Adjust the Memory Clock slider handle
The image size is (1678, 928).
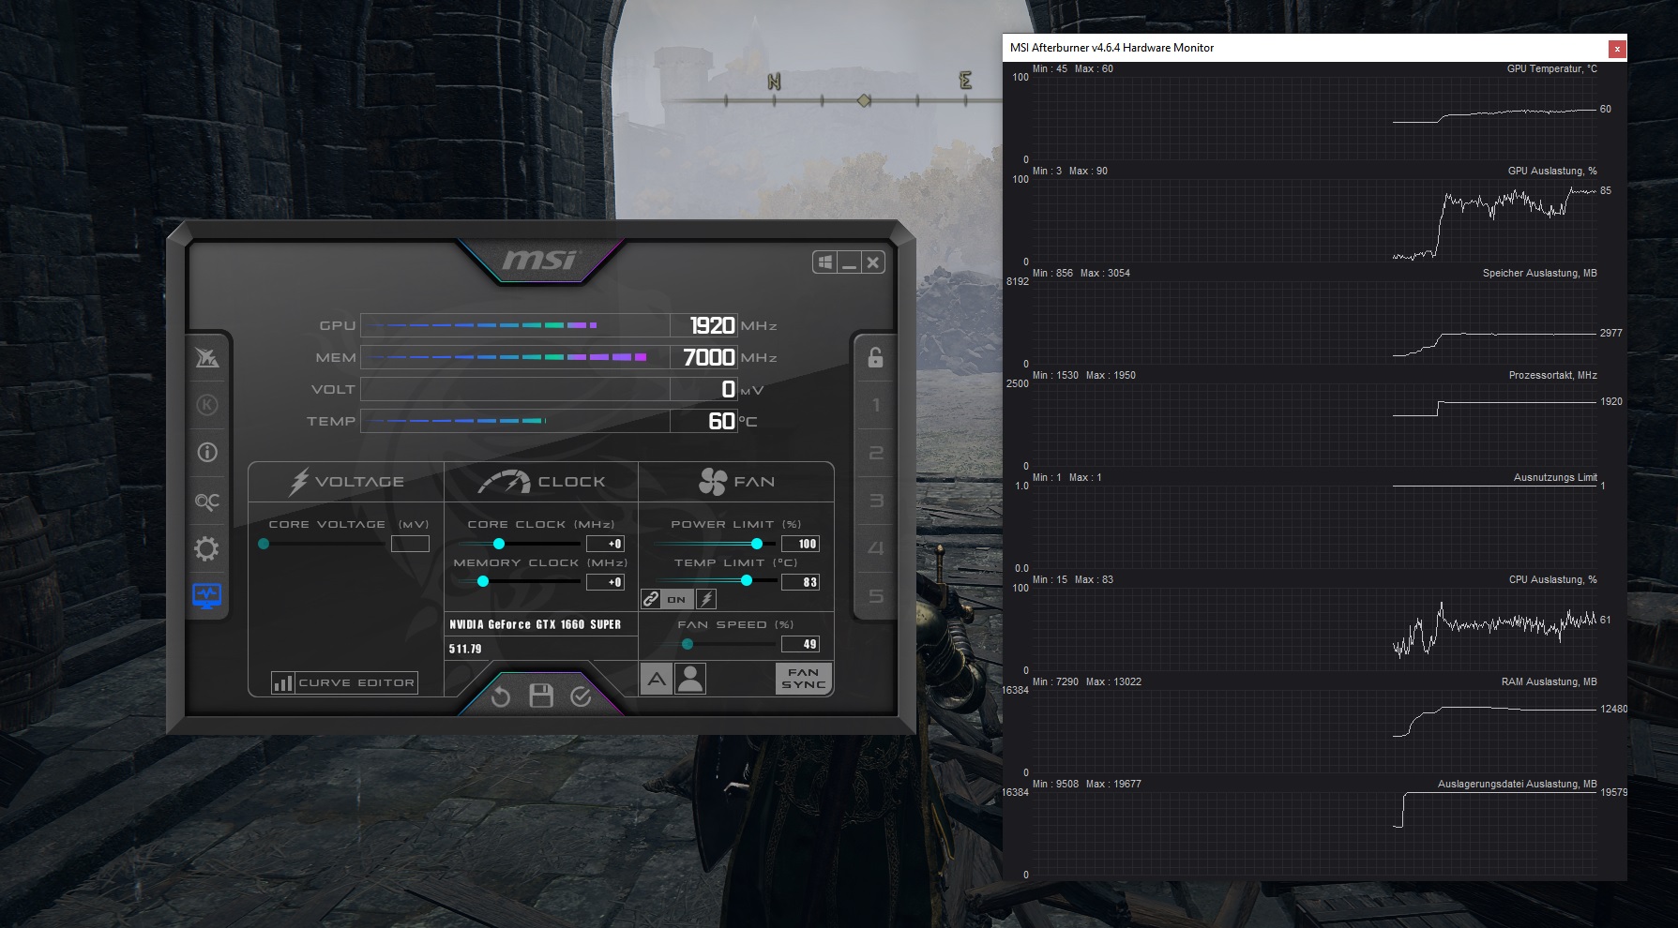click(483, 582)
